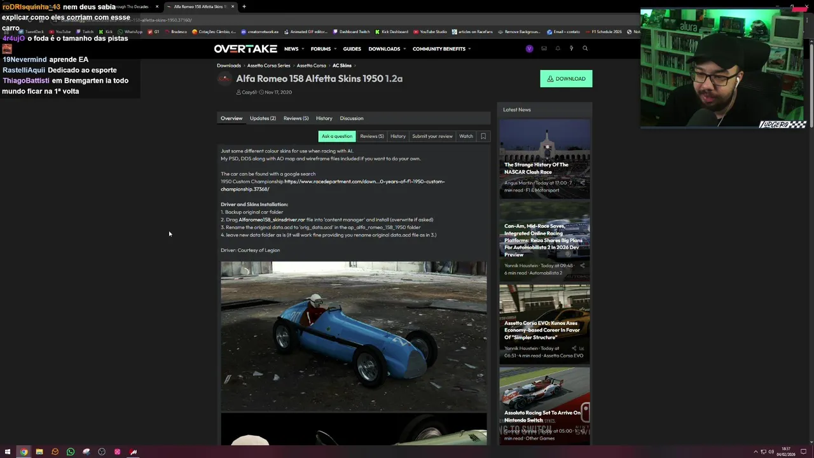This screenshot has height=458, width=814.
Task: Click the lightning bolt what's new icon
Action: point(571,49)
